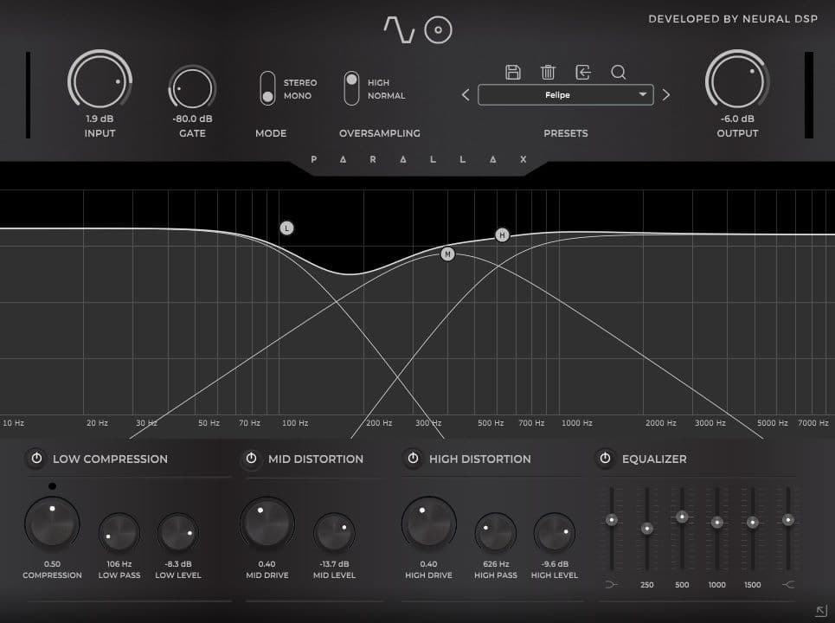This screenshot has width=835, height=623.
Task: Click the low-shelf filter icon under equalizer
Action: click(x=612, y=585)
